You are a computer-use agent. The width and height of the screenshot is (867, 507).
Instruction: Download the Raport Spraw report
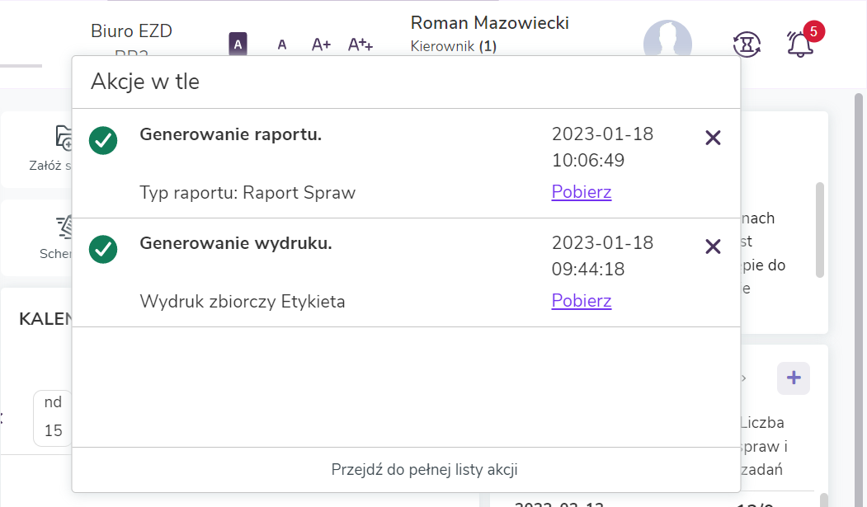[x=581, y=192]
